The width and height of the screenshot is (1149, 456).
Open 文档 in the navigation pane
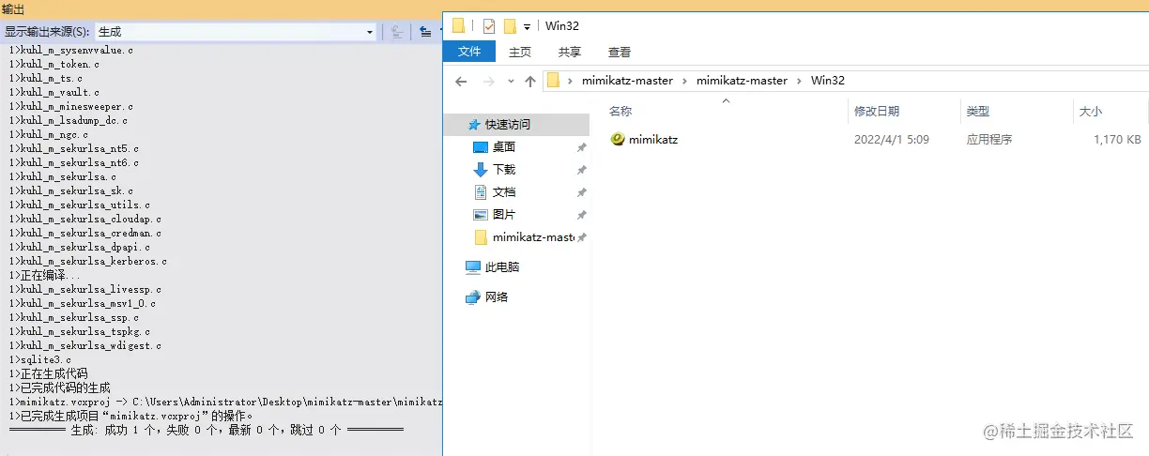click(x=504, y=191)
